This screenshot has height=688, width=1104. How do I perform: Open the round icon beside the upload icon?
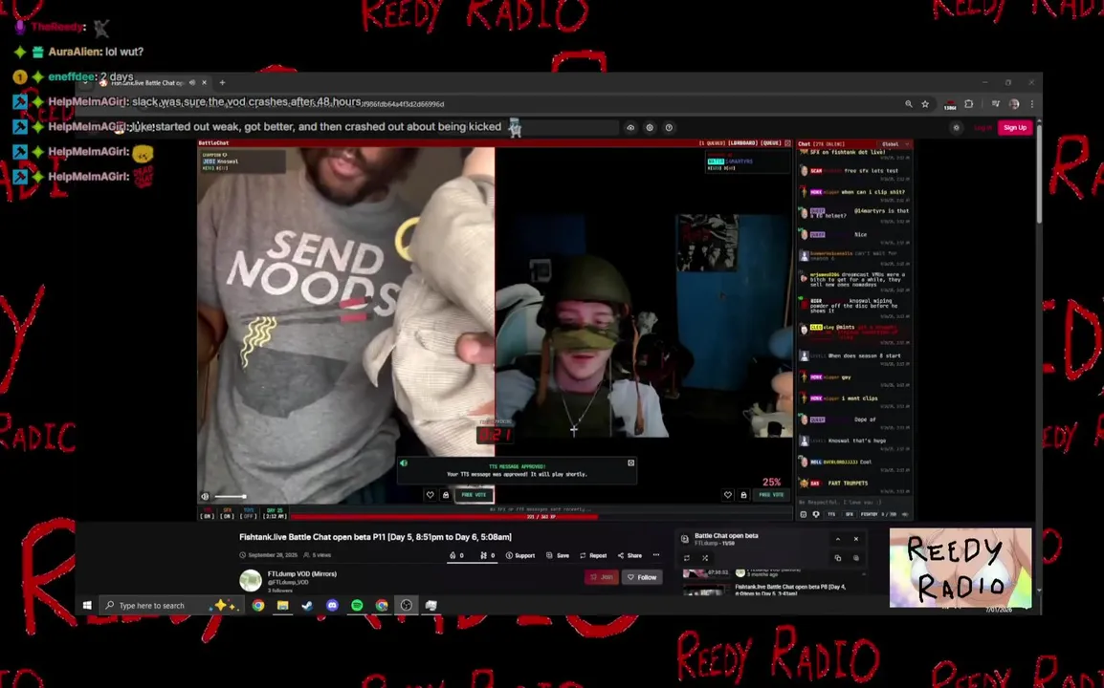(x=650, y=127)
